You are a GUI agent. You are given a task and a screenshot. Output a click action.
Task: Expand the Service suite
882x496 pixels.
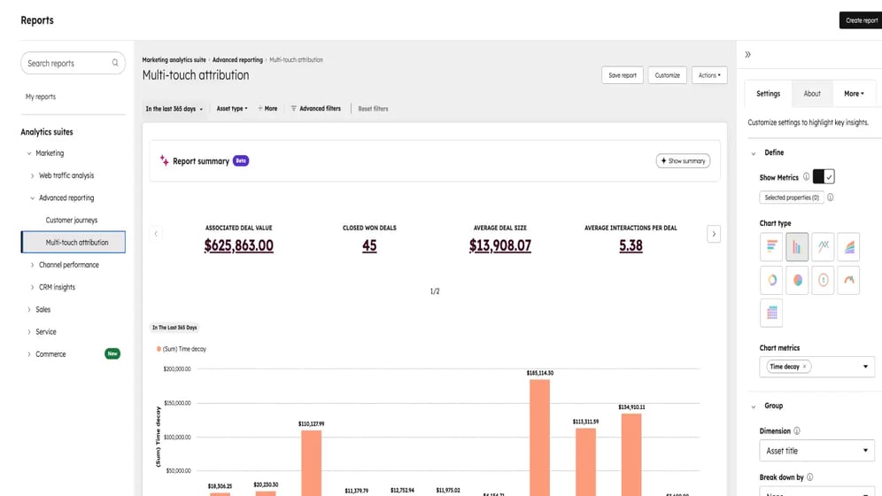point(29,332)
